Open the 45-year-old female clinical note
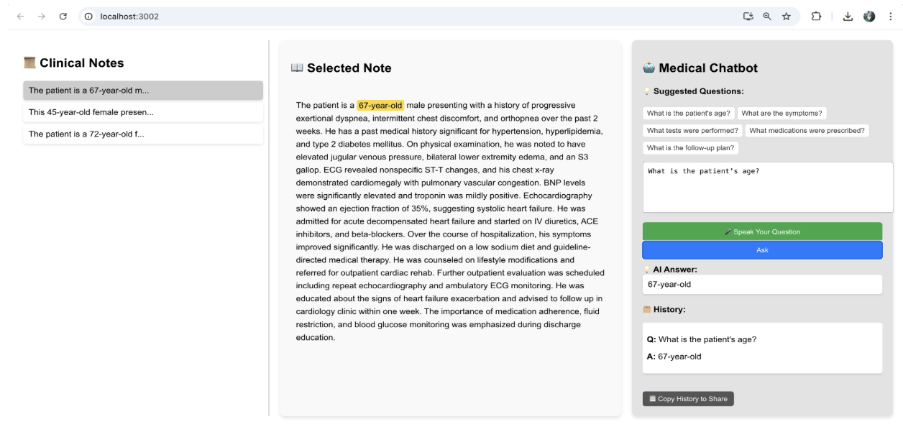This screenshot has width=903, height=427. click(x=142, y=112)
